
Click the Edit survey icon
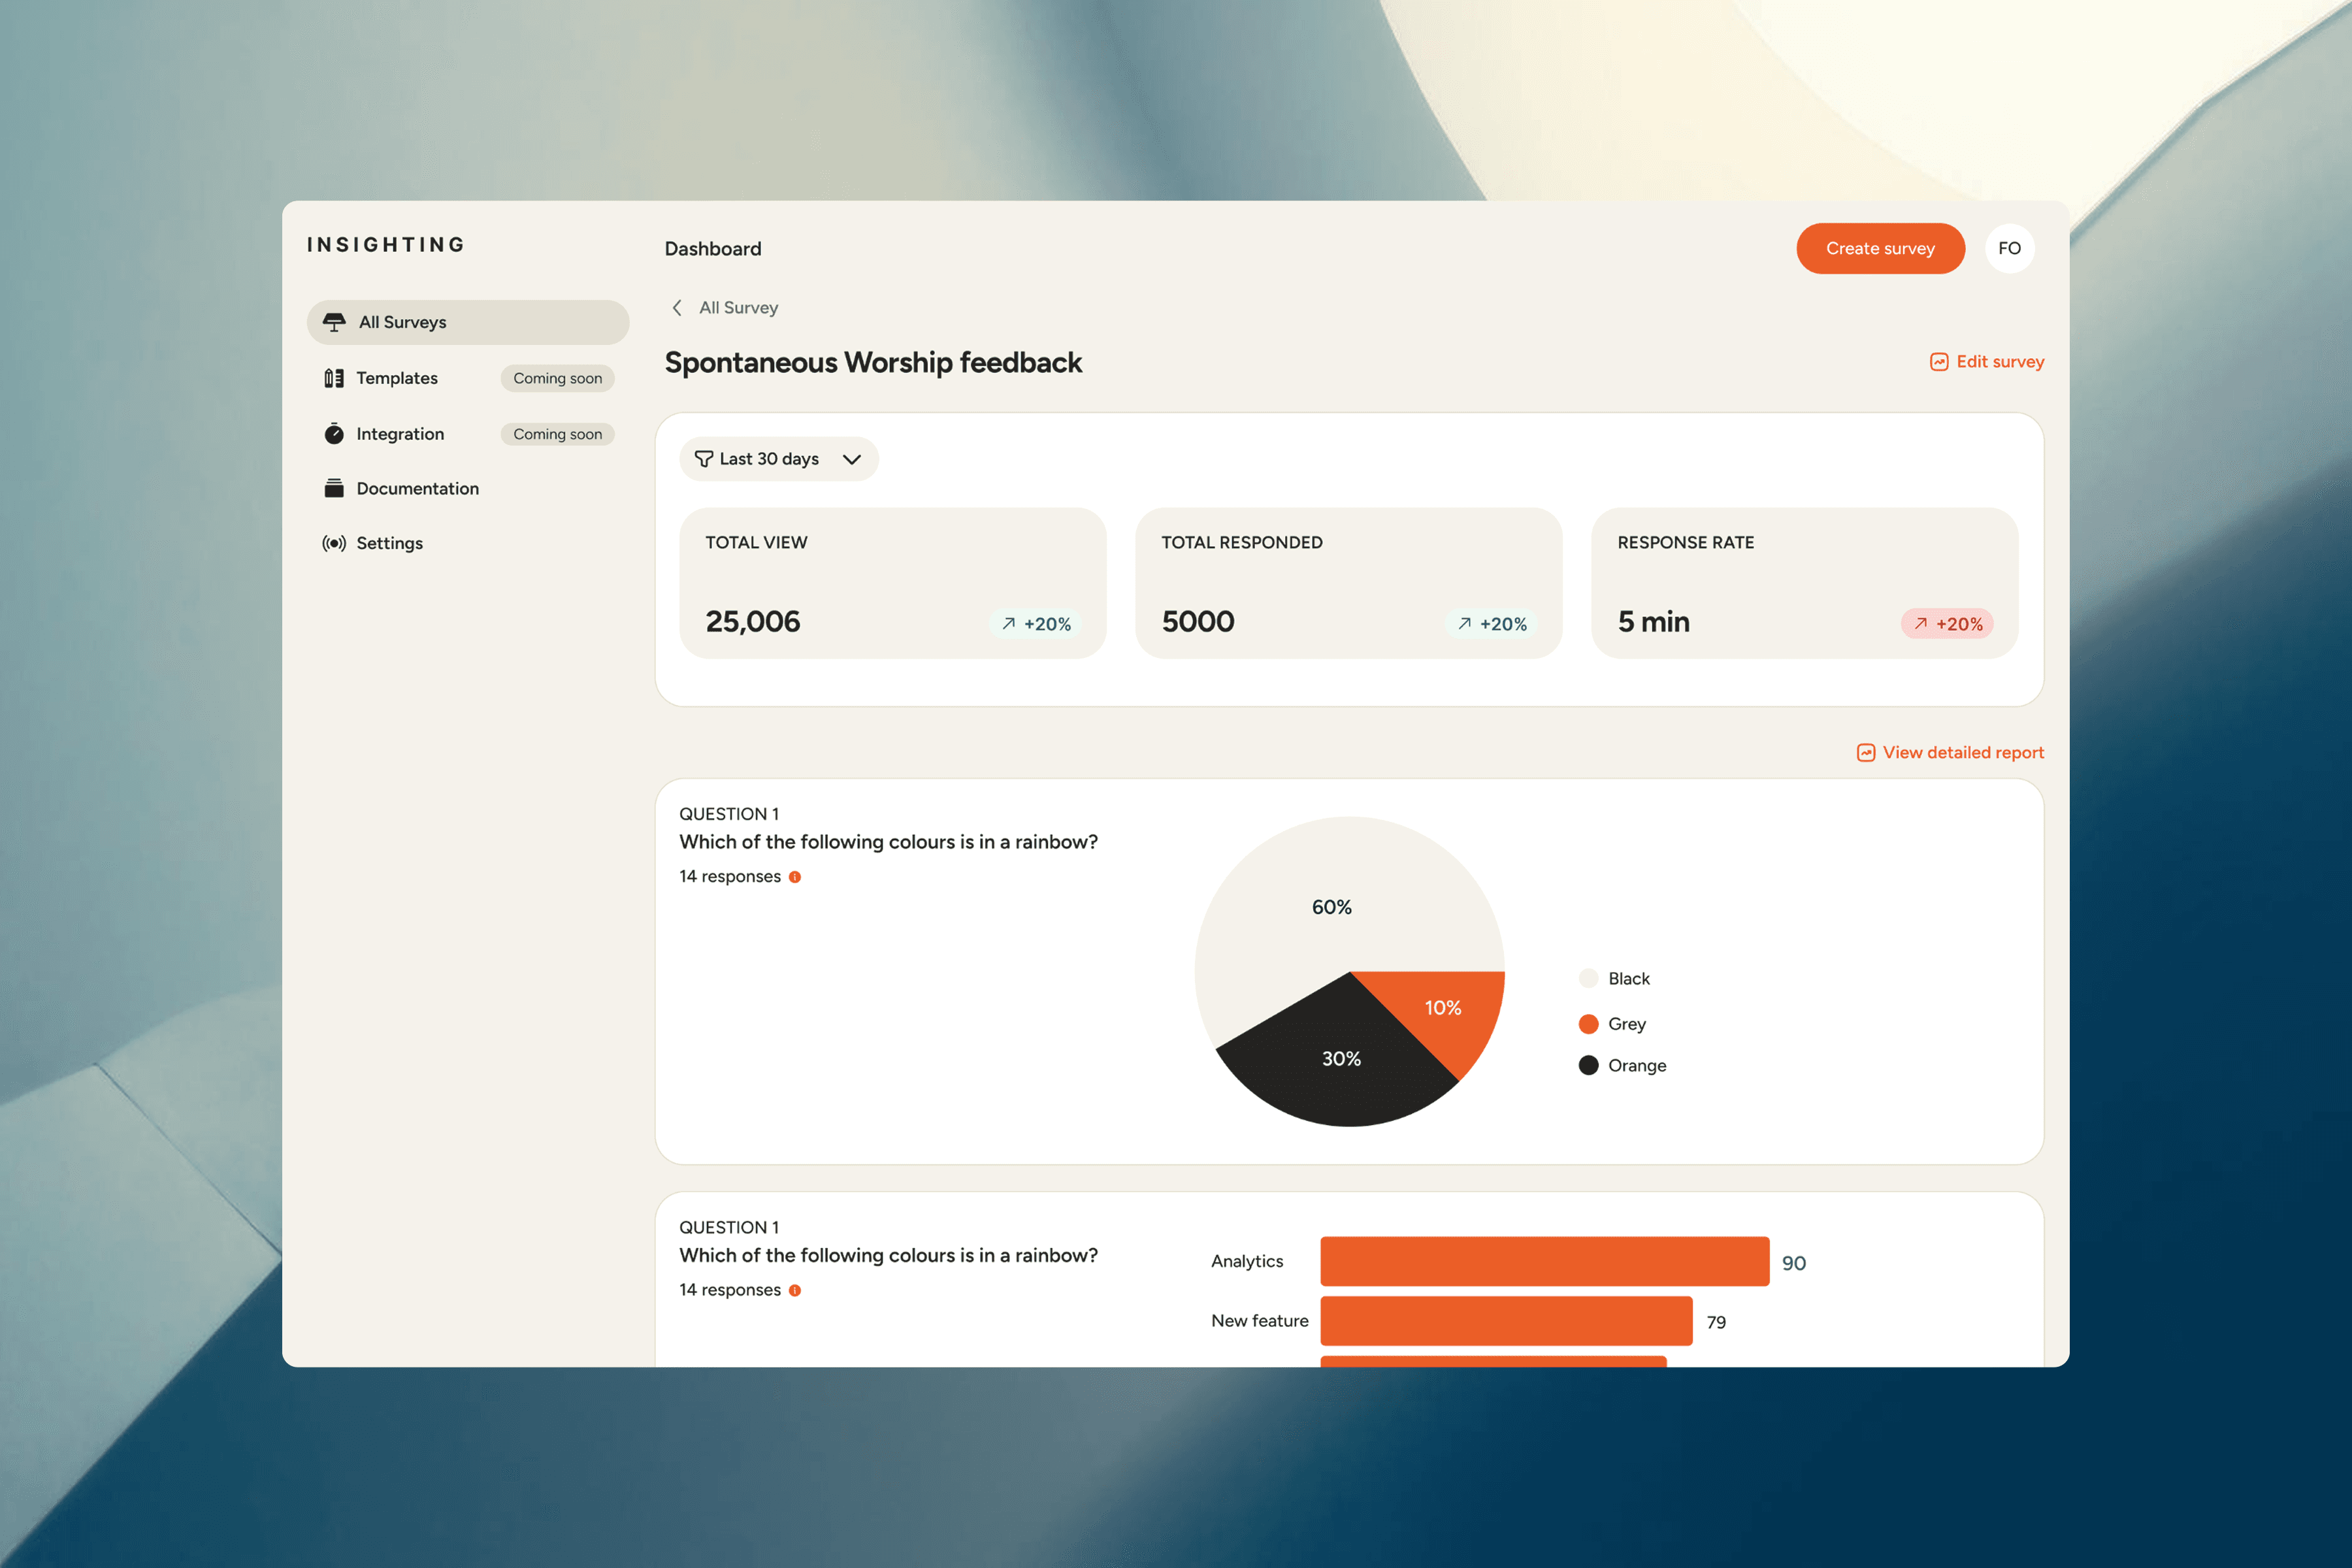click(1939, 362)
